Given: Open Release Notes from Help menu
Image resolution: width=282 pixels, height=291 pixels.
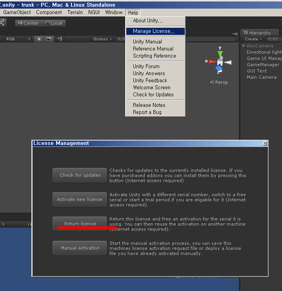Looking at the screenshot, I should coord(155,105).
